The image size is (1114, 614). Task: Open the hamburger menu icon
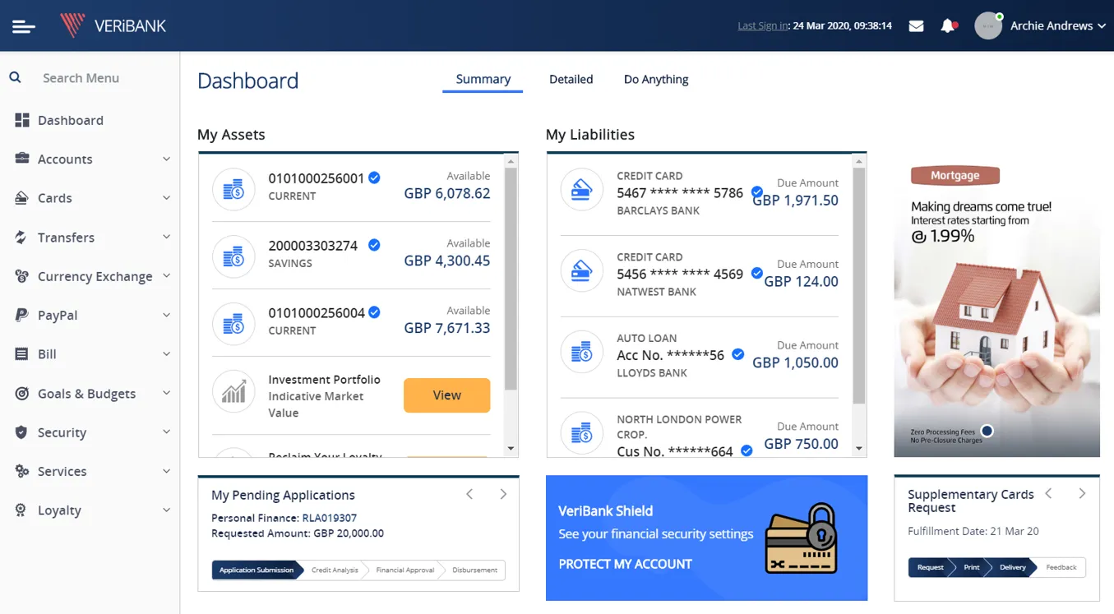[24, 26]
